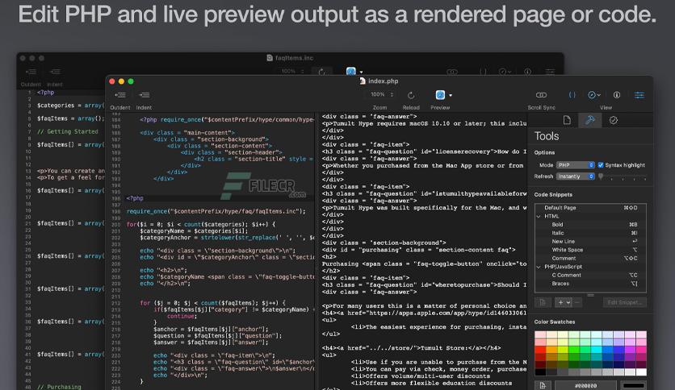Click the '// Getting Started' comment in faqItems.inc

(x=68, y=131)
